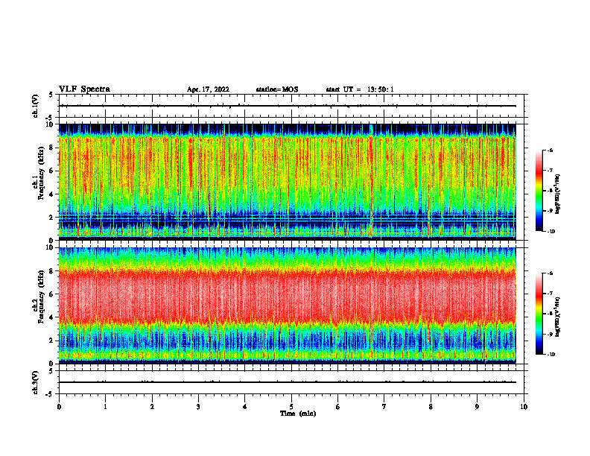Click the ch.2 spectrogram color scale bar
This screenshot has height=456, width=590.
539,314
